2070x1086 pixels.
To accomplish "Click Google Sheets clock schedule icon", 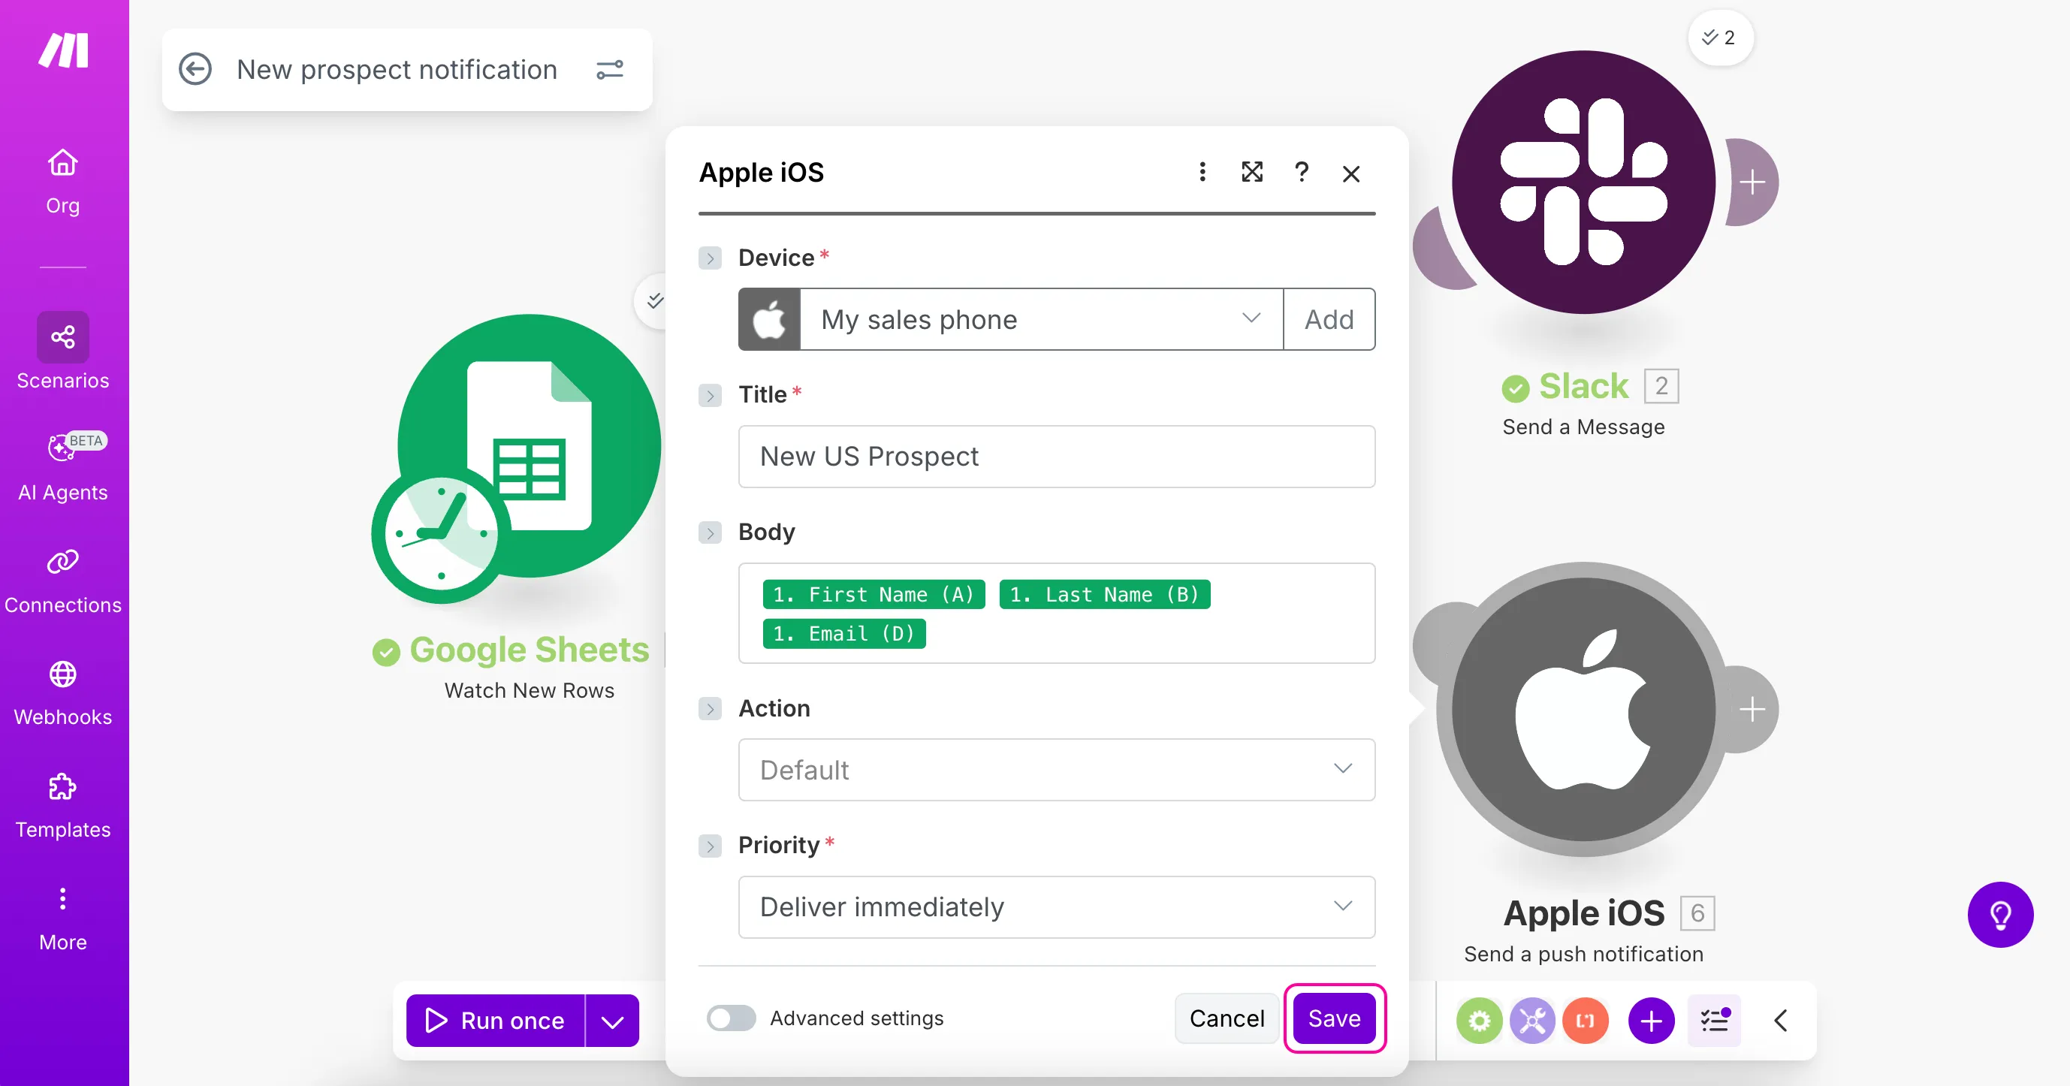I will pyautogui.click(x=440, y=533).
